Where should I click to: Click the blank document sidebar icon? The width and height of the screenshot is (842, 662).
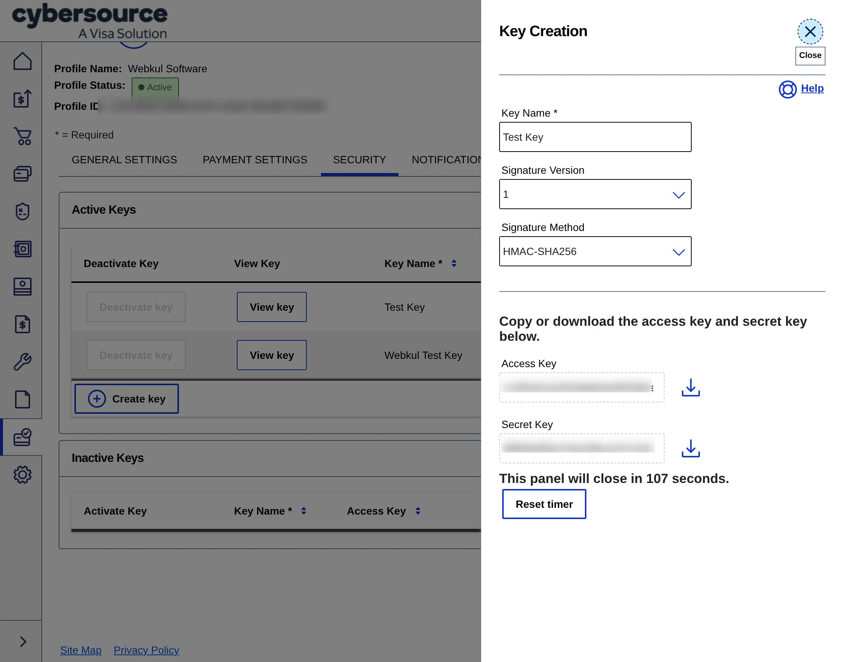point(23,399)
